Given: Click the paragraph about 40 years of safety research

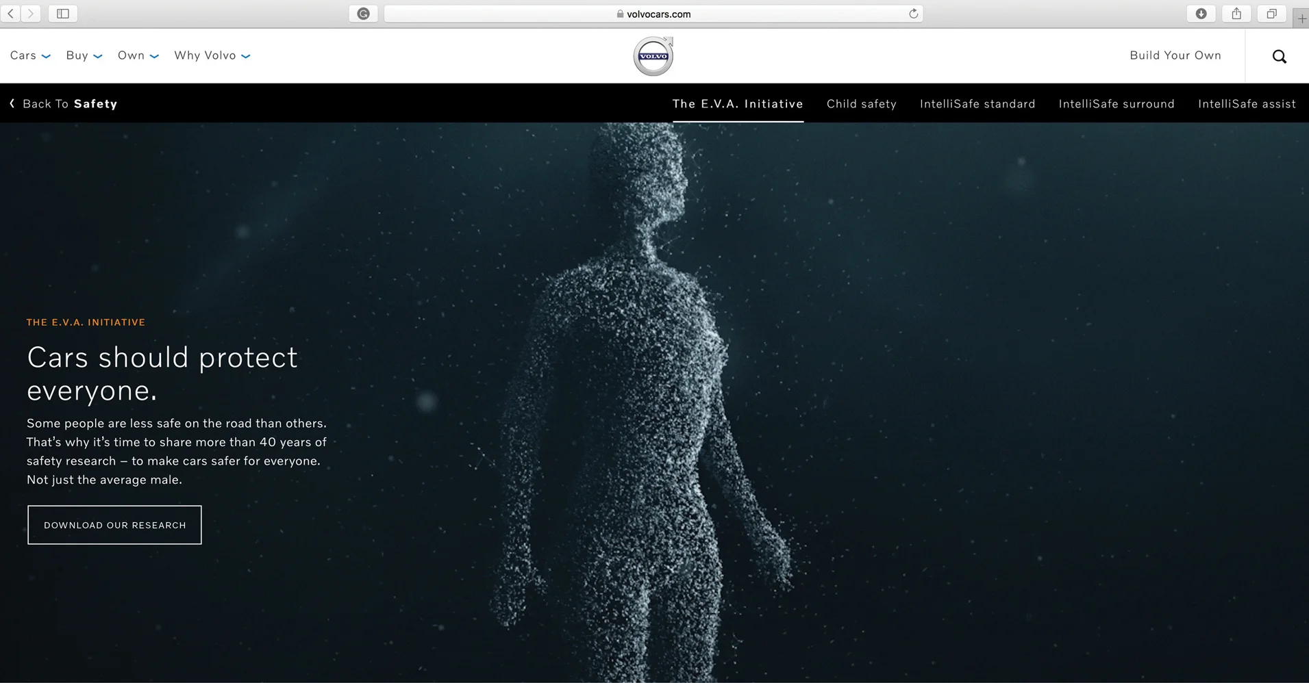Looking at the screenshot, I should coord(177,452).
